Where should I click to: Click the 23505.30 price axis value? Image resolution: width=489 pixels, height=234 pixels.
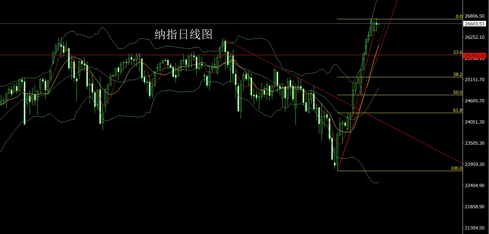click(x=475, y=143)
